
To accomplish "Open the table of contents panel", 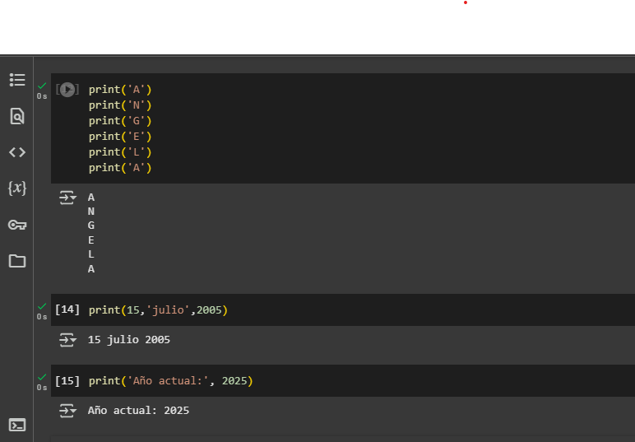I will tap(17, 80).
